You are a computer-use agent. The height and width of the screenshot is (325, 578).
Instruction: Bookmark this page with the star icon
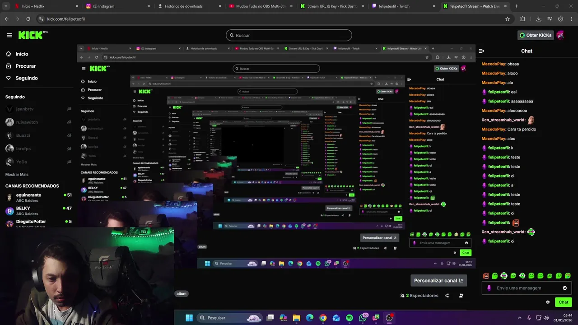[x=508, y=19]
